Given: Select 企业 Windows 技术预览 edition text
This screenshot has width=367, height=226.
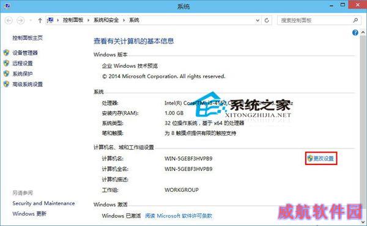Looking at the screenshot, I should coord(130,66).
